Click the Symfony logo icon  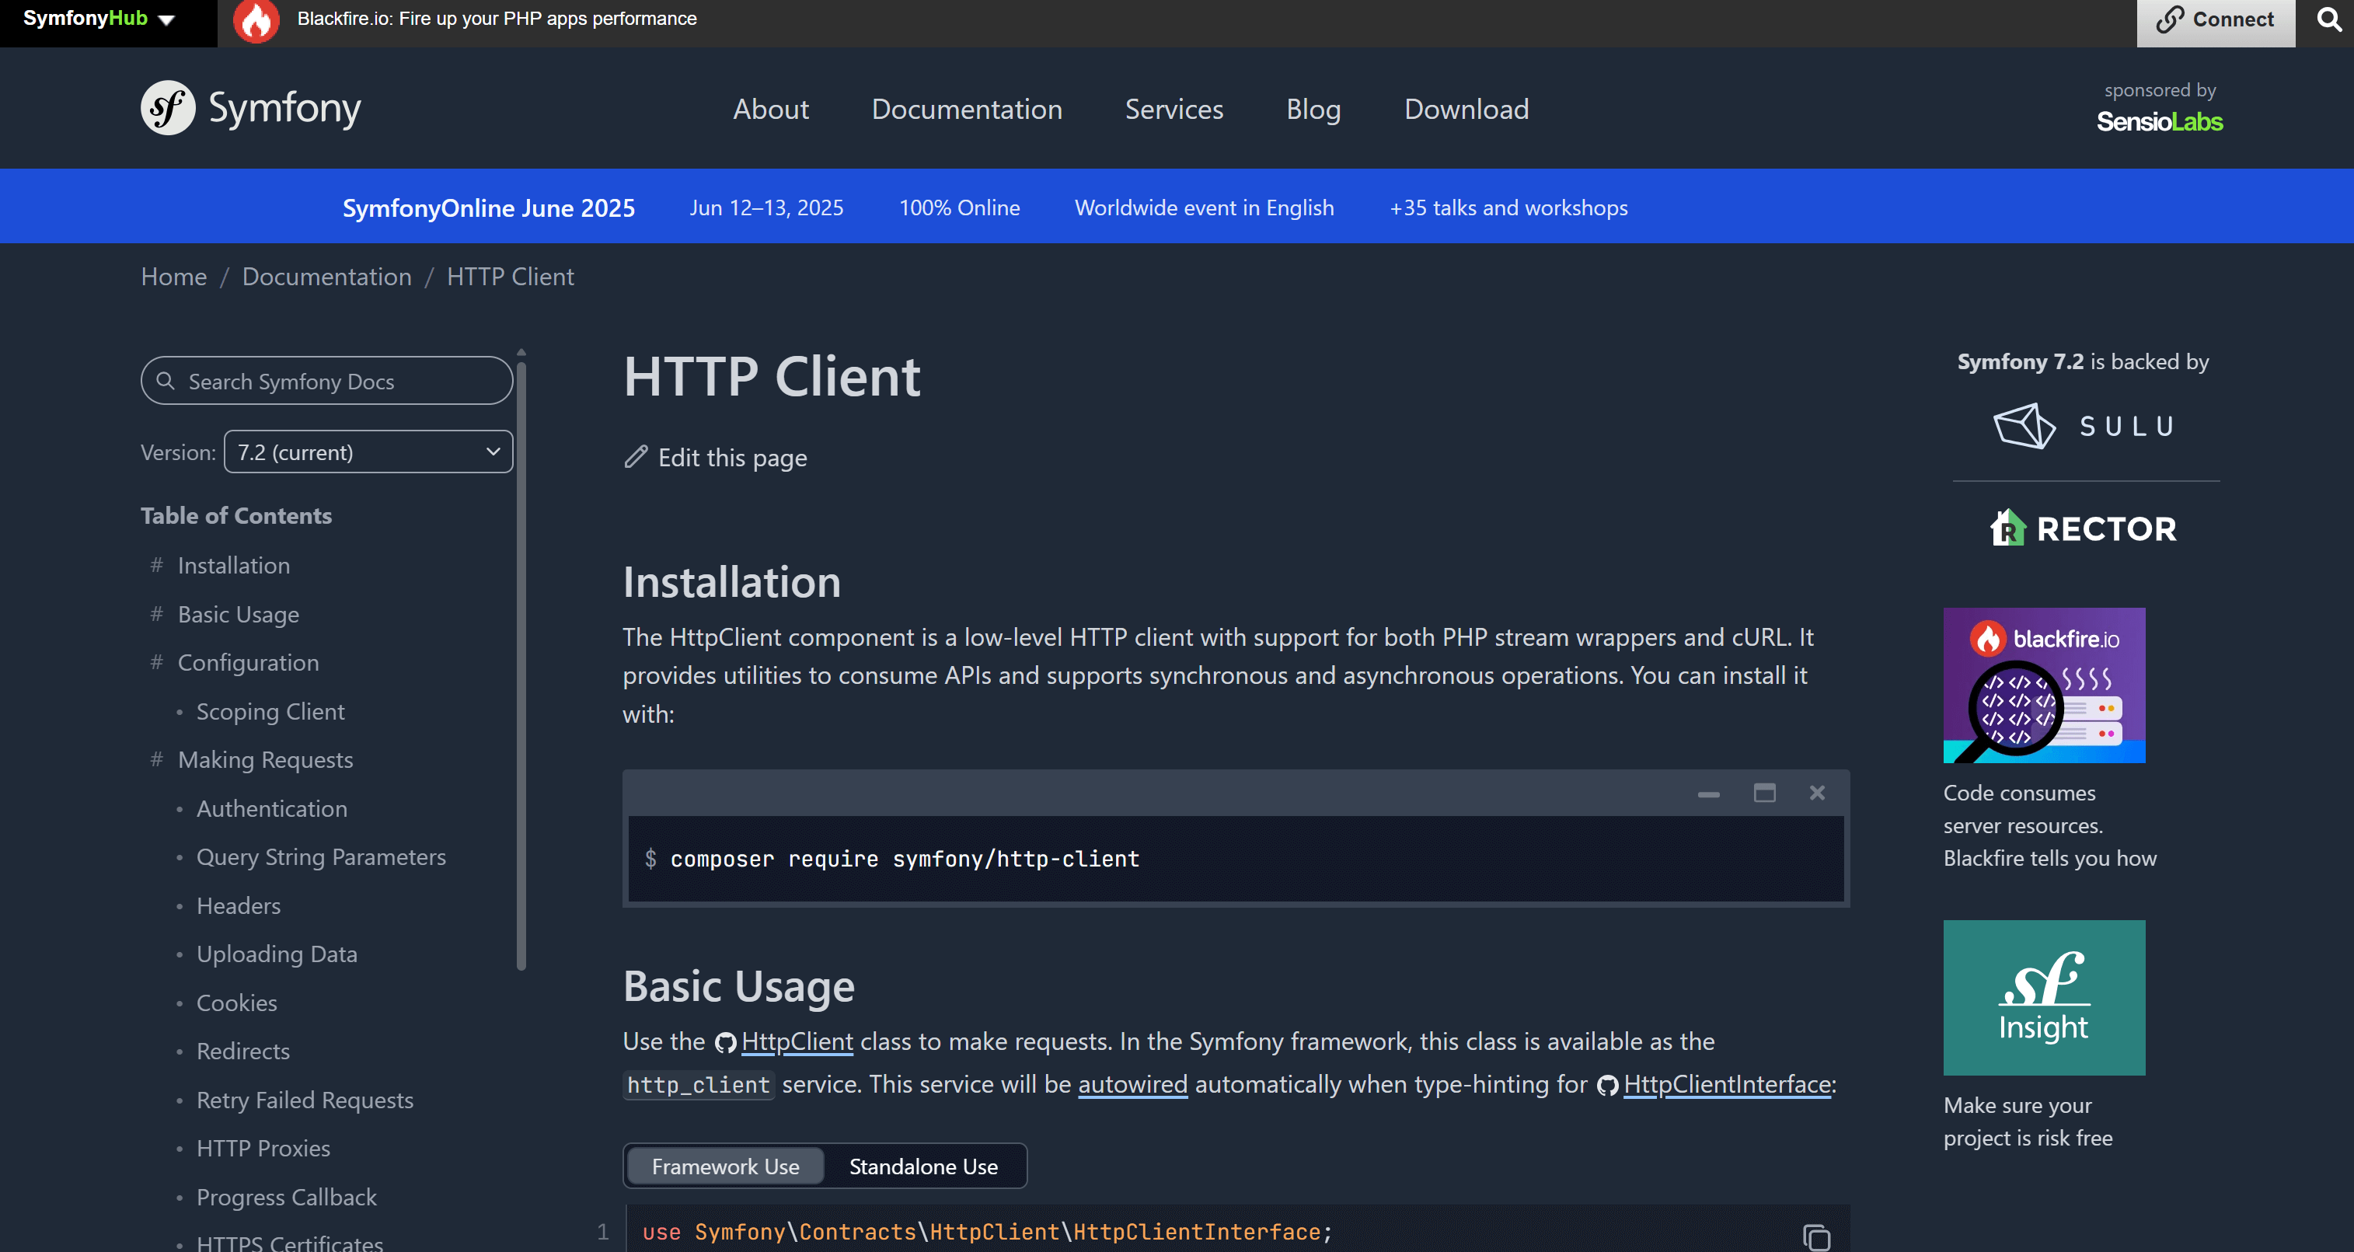click(168, 108)
